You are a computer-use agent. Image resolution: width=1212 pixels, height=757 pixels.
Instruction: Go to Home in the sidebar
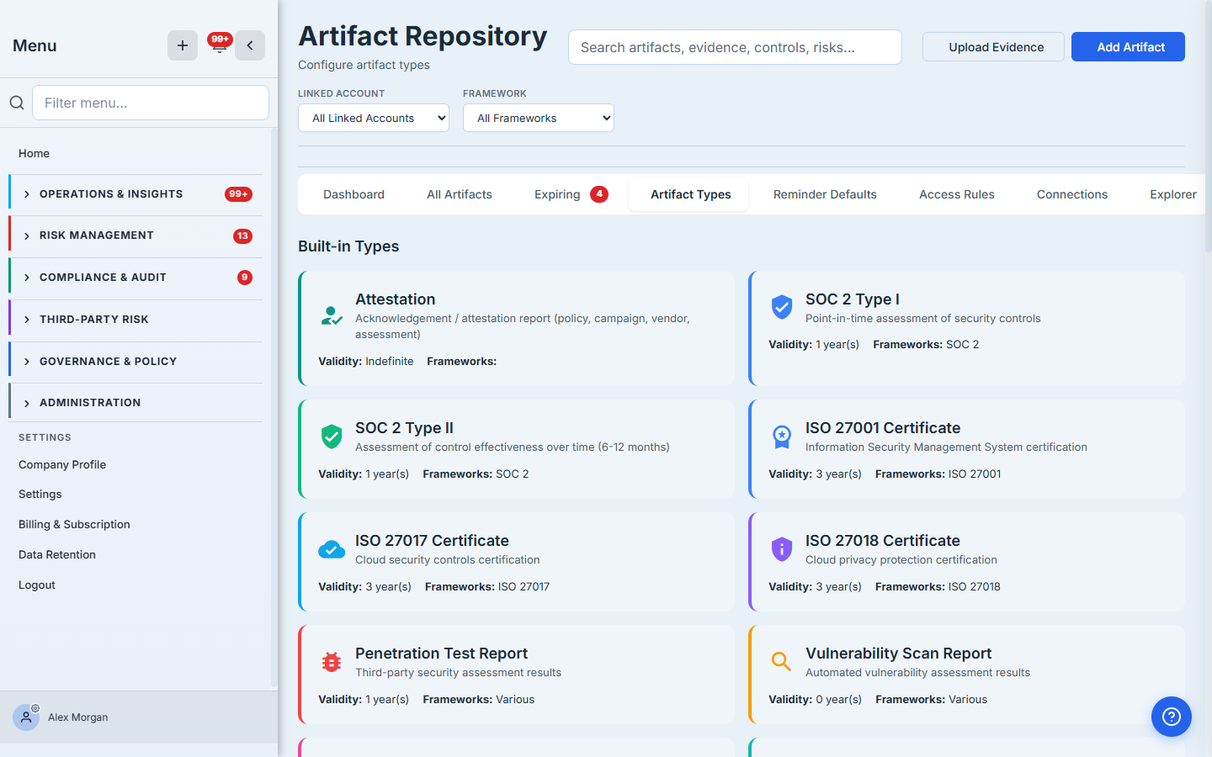click(x=34, y=153)
